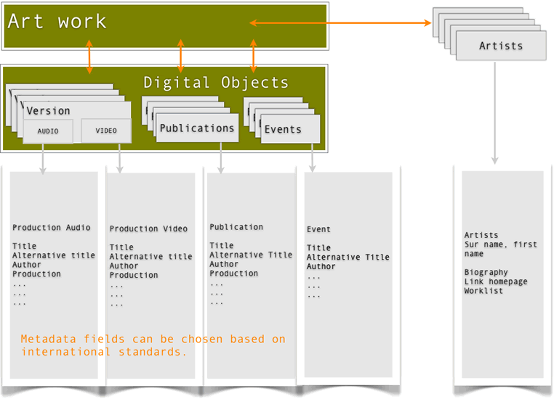Image resolution: width=554 pixels, height=399 pixels.
Task: Click Biography in the Artists column
Action: (486, 273)
